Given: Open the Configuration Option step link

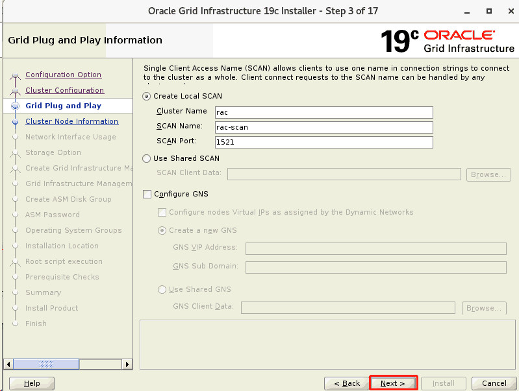Looking at the screenshot, I should coord(63,75).
